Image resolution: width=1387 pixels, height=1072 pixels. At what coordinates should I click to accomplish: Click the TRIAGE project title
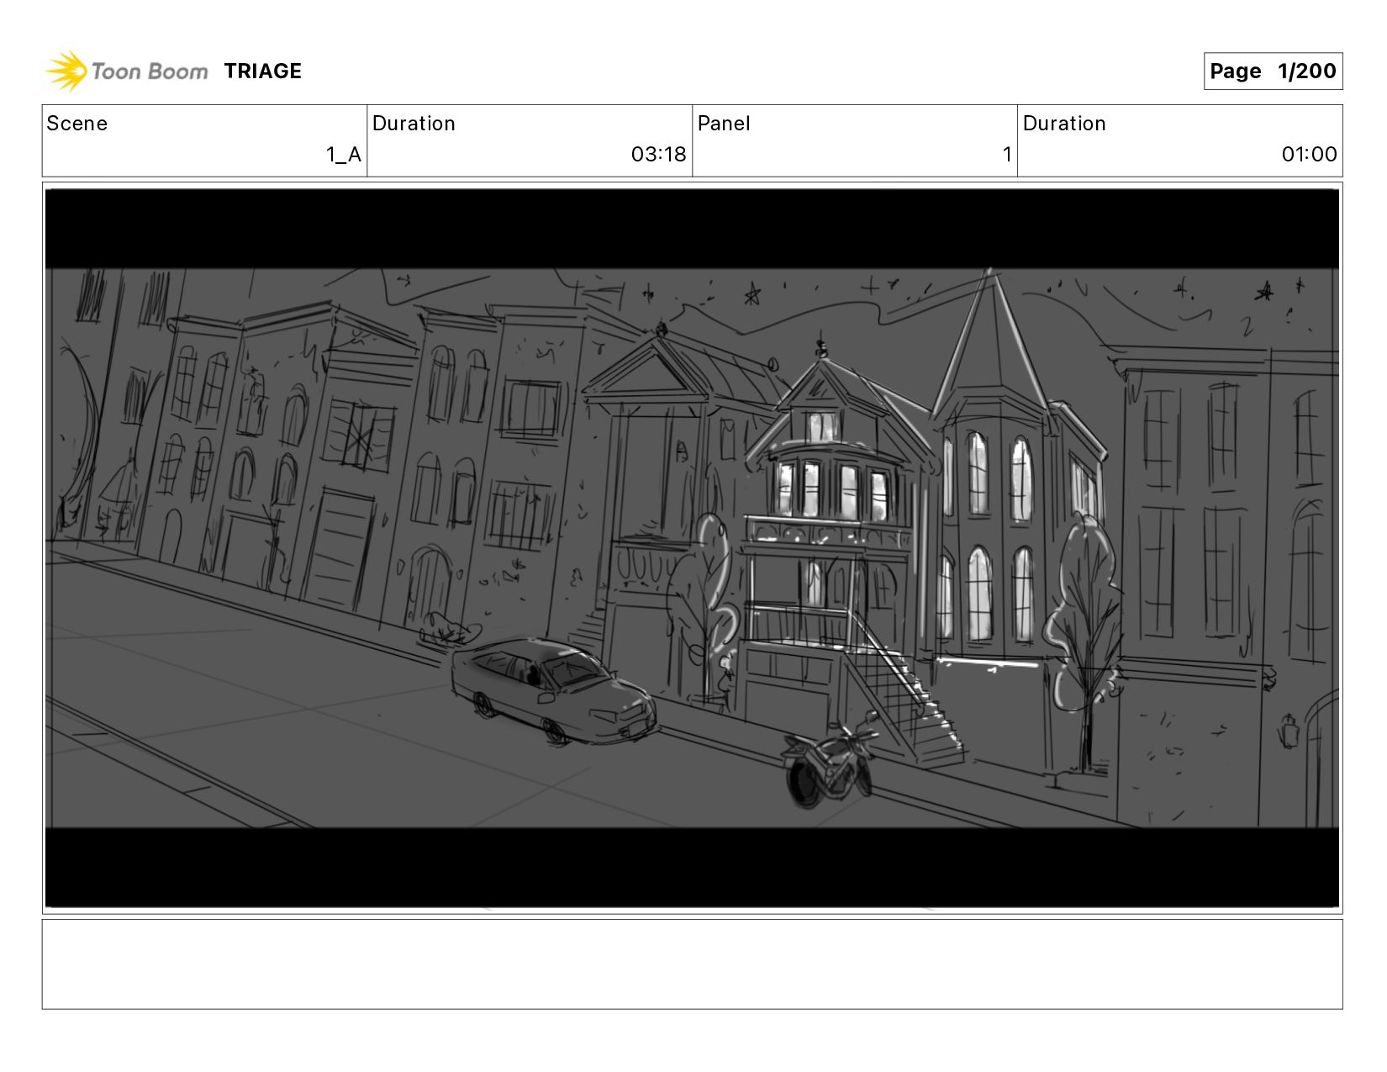click(262, 71)
